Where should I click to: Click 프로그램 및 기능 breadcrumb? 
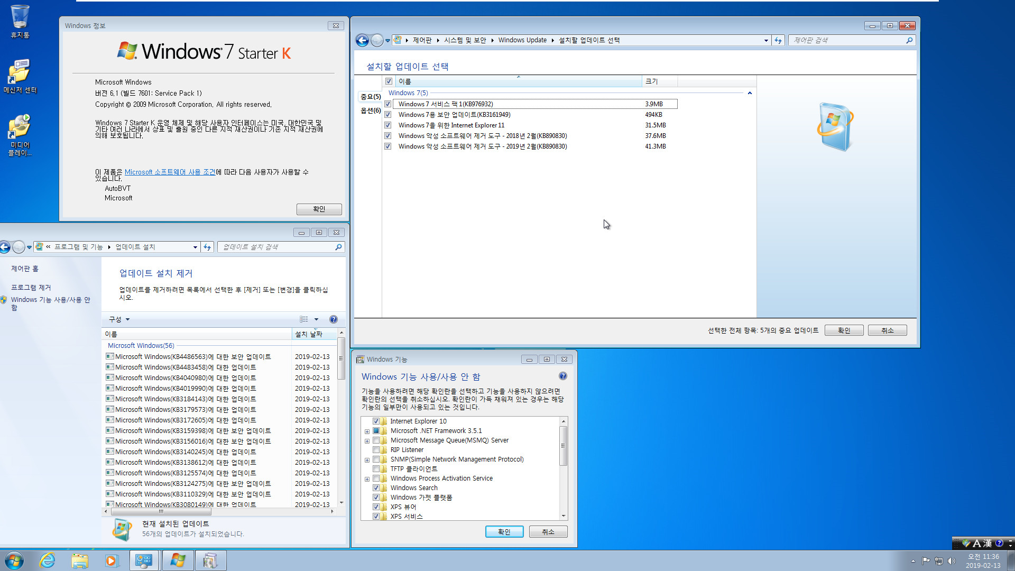(79, 247)
